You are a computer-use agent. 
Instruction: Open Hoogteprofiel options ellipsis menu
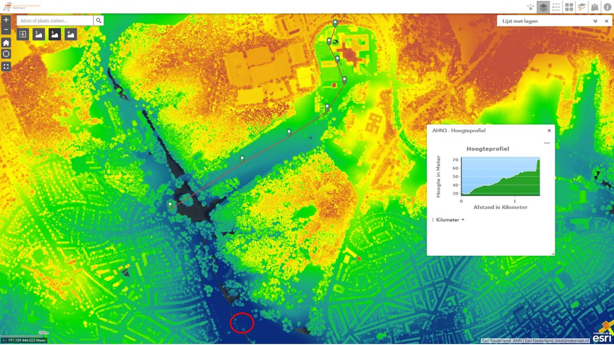pos(547,143)
